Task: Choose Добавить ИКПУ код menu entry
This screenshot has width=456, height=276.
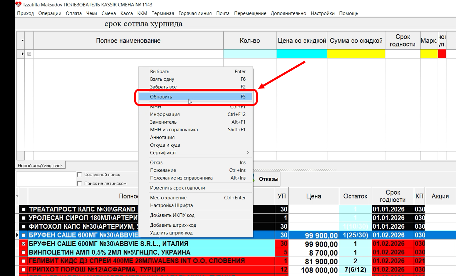Action: (x=196, y=215)
